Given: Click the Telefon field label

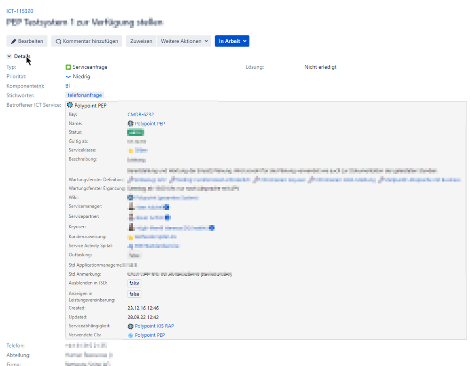Looking at the screenshot, I should click(x=16, y=346).
